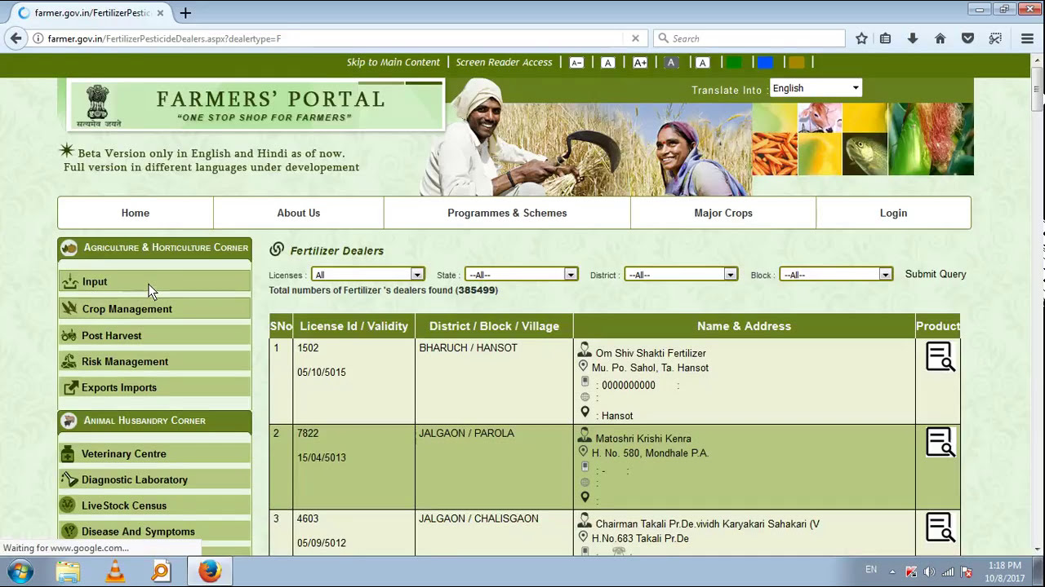This screenshot has width=1045, height=587.
Task: Open product details for Matoshri Krishi Kenra
Action: (940, 442)
